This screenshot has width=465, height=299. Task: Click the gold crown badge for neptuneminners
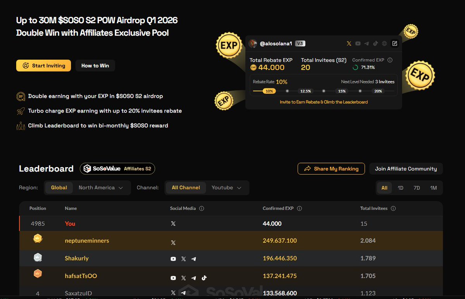[38, 239]
